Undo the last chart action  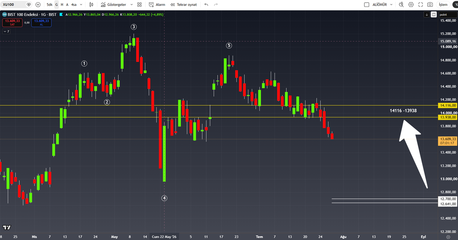206,5
